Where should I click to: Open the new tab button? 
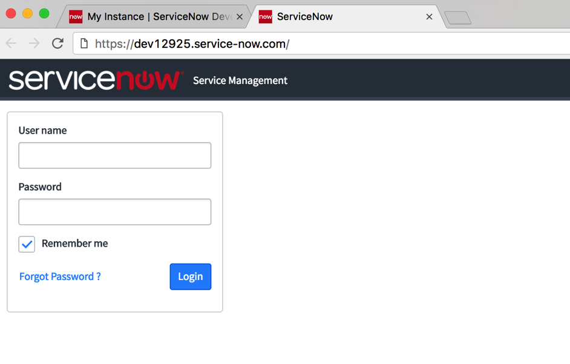coord(458,18)
